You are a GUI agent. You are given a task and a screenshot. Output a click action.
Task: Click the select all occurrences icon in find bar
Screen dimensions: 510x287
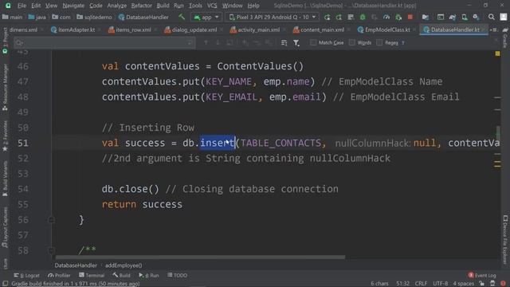[269, 42]
